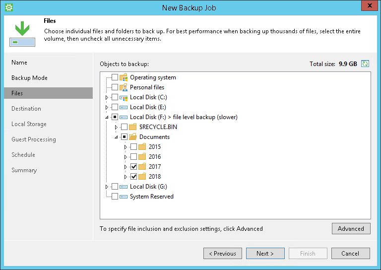This screenshot has width=381, height=270.
Task: Uncheck the 2017 folder checkbox
Action: click(x=133, y=166)
